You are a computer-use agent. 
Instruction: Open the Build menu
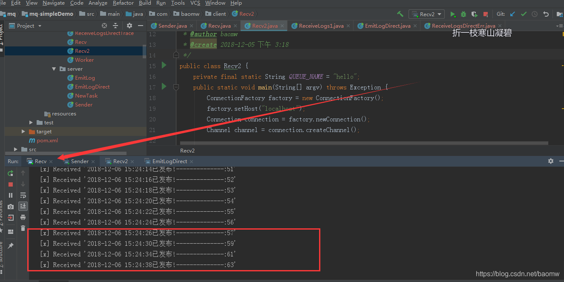tap(145, 3)
